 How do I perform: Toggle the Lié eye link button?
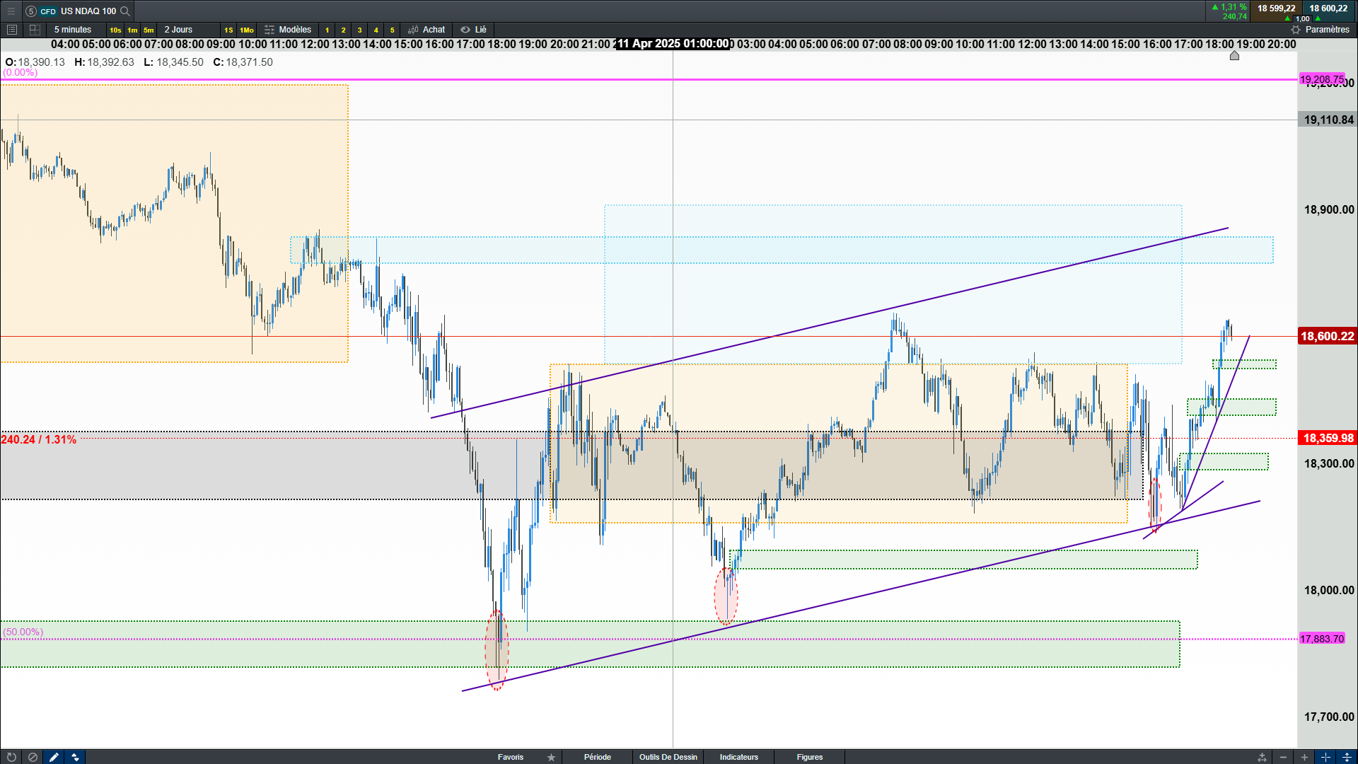473,30
